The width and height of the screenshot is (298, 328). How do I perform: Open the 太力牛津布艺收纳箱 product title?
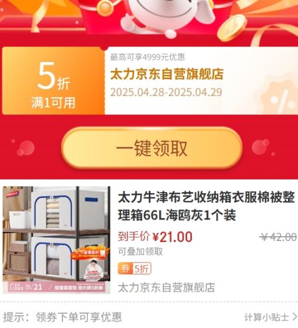click(206, 206)
